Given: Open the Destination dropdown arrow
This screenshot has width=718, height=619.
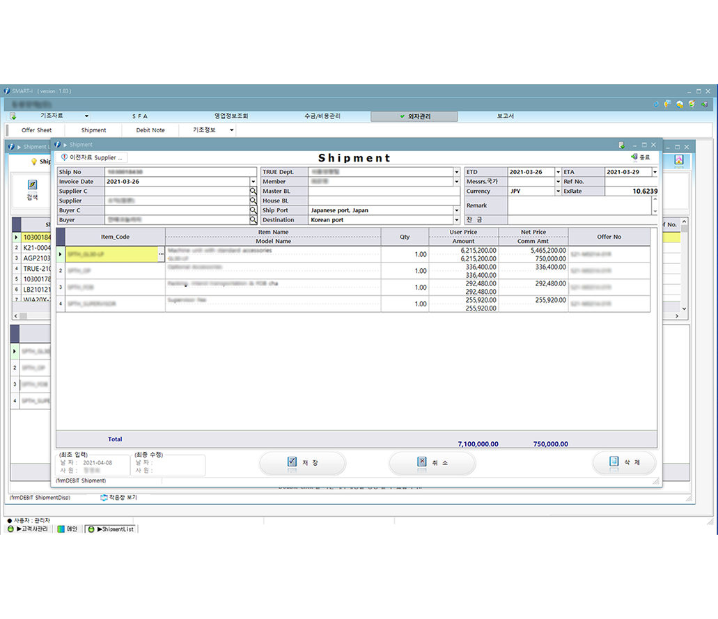Looking at the screenshot, I should 456,220.
